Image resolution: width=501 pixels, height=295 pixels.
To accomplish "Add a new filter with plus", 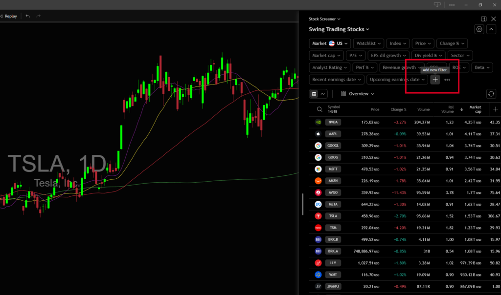I will [x=435, y=80].
